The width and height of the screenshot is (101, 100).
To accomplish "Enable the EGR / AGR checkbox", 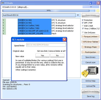I will tap(83, 26).
